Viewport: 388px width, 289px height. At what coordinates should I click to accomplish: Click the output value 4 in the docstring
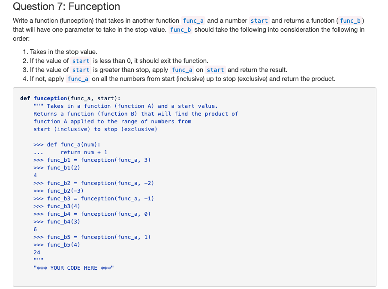35,175
